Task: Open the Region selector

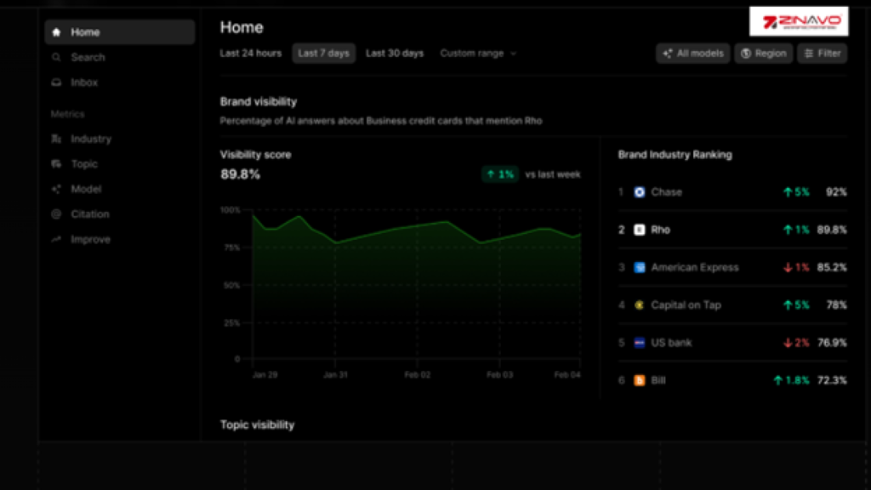Action: pyautogui.click(x=763, y=54)
